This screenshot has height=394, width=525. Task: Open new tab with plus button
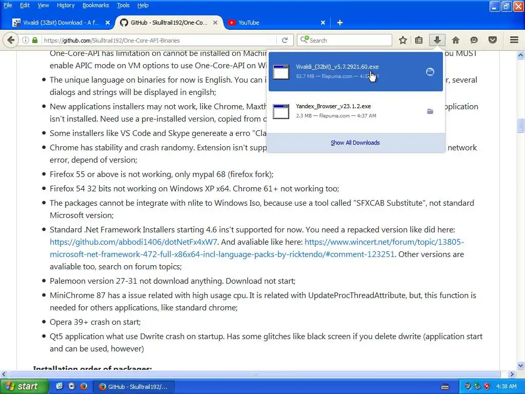340,23
